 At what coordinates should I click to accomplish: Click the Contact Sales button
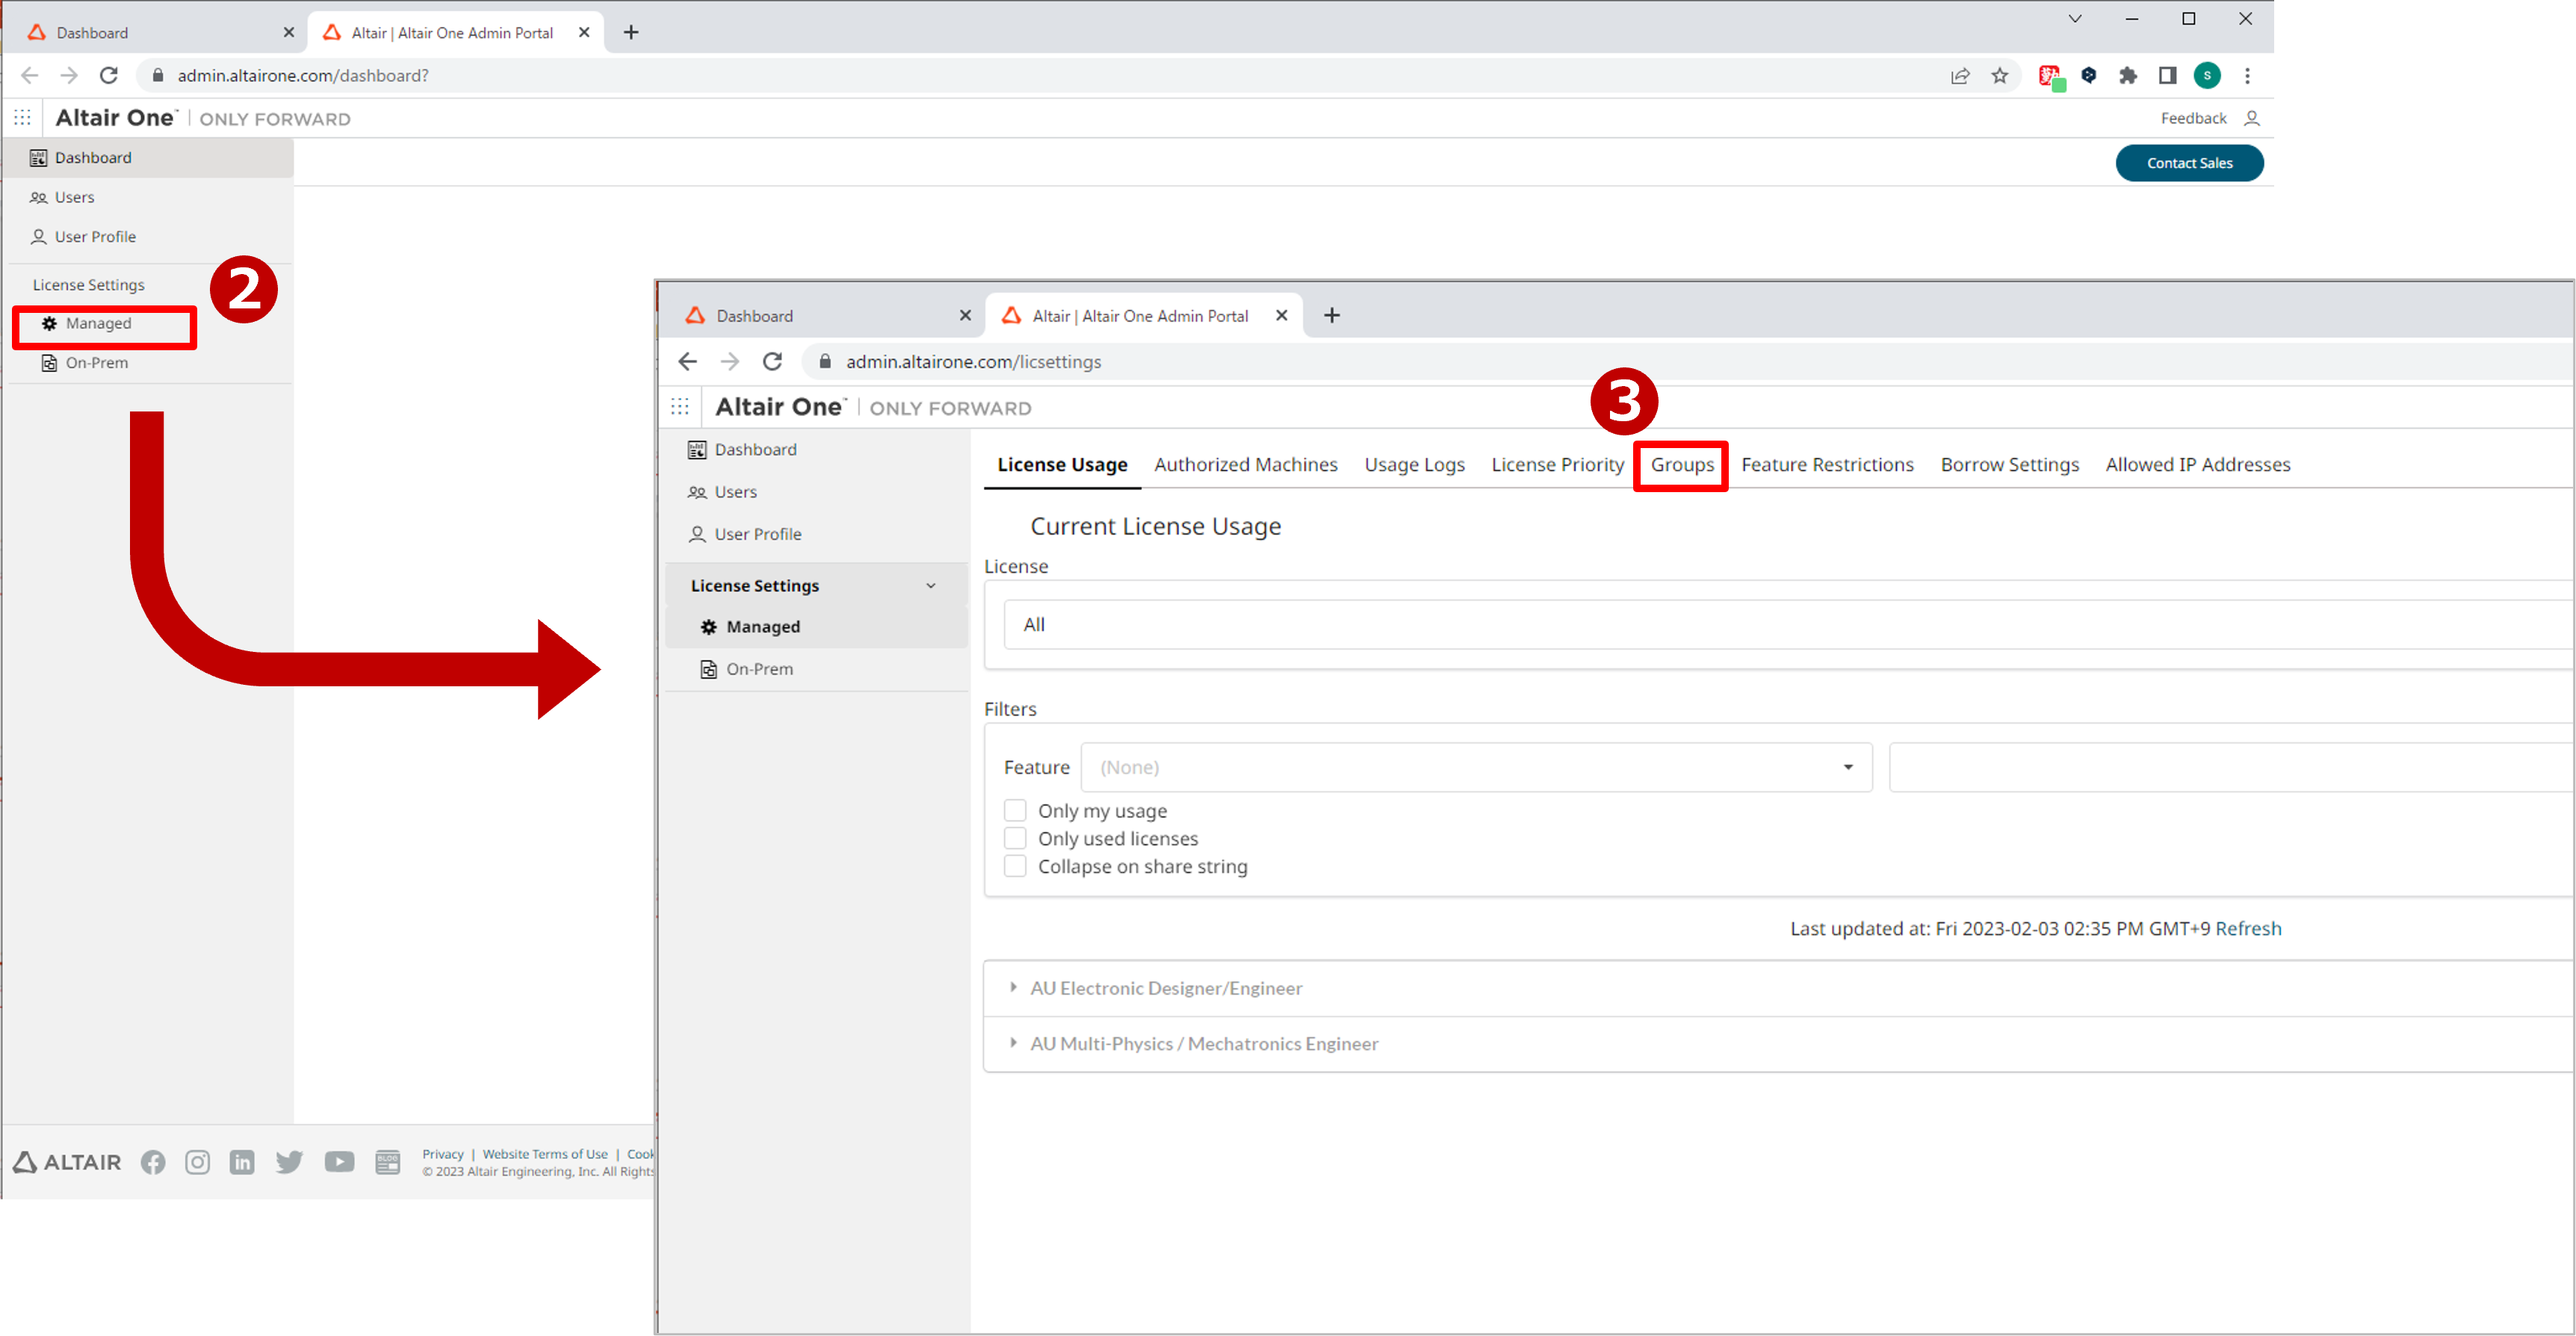click(x=2188, y=163)
